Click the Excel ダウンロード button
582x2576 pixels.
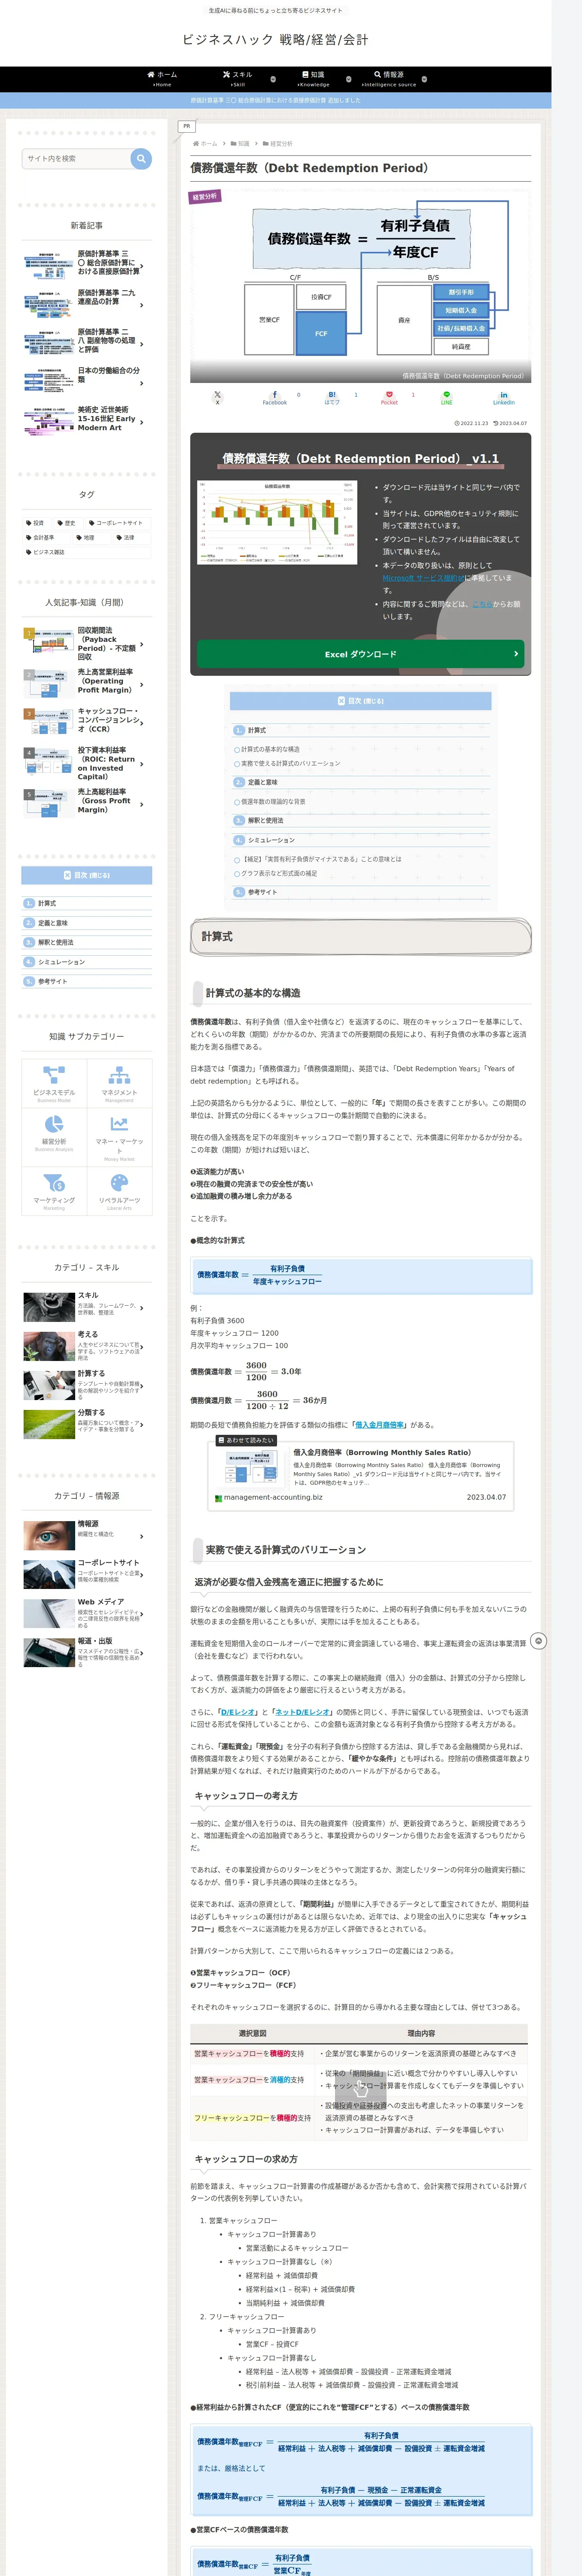[360, 654]
